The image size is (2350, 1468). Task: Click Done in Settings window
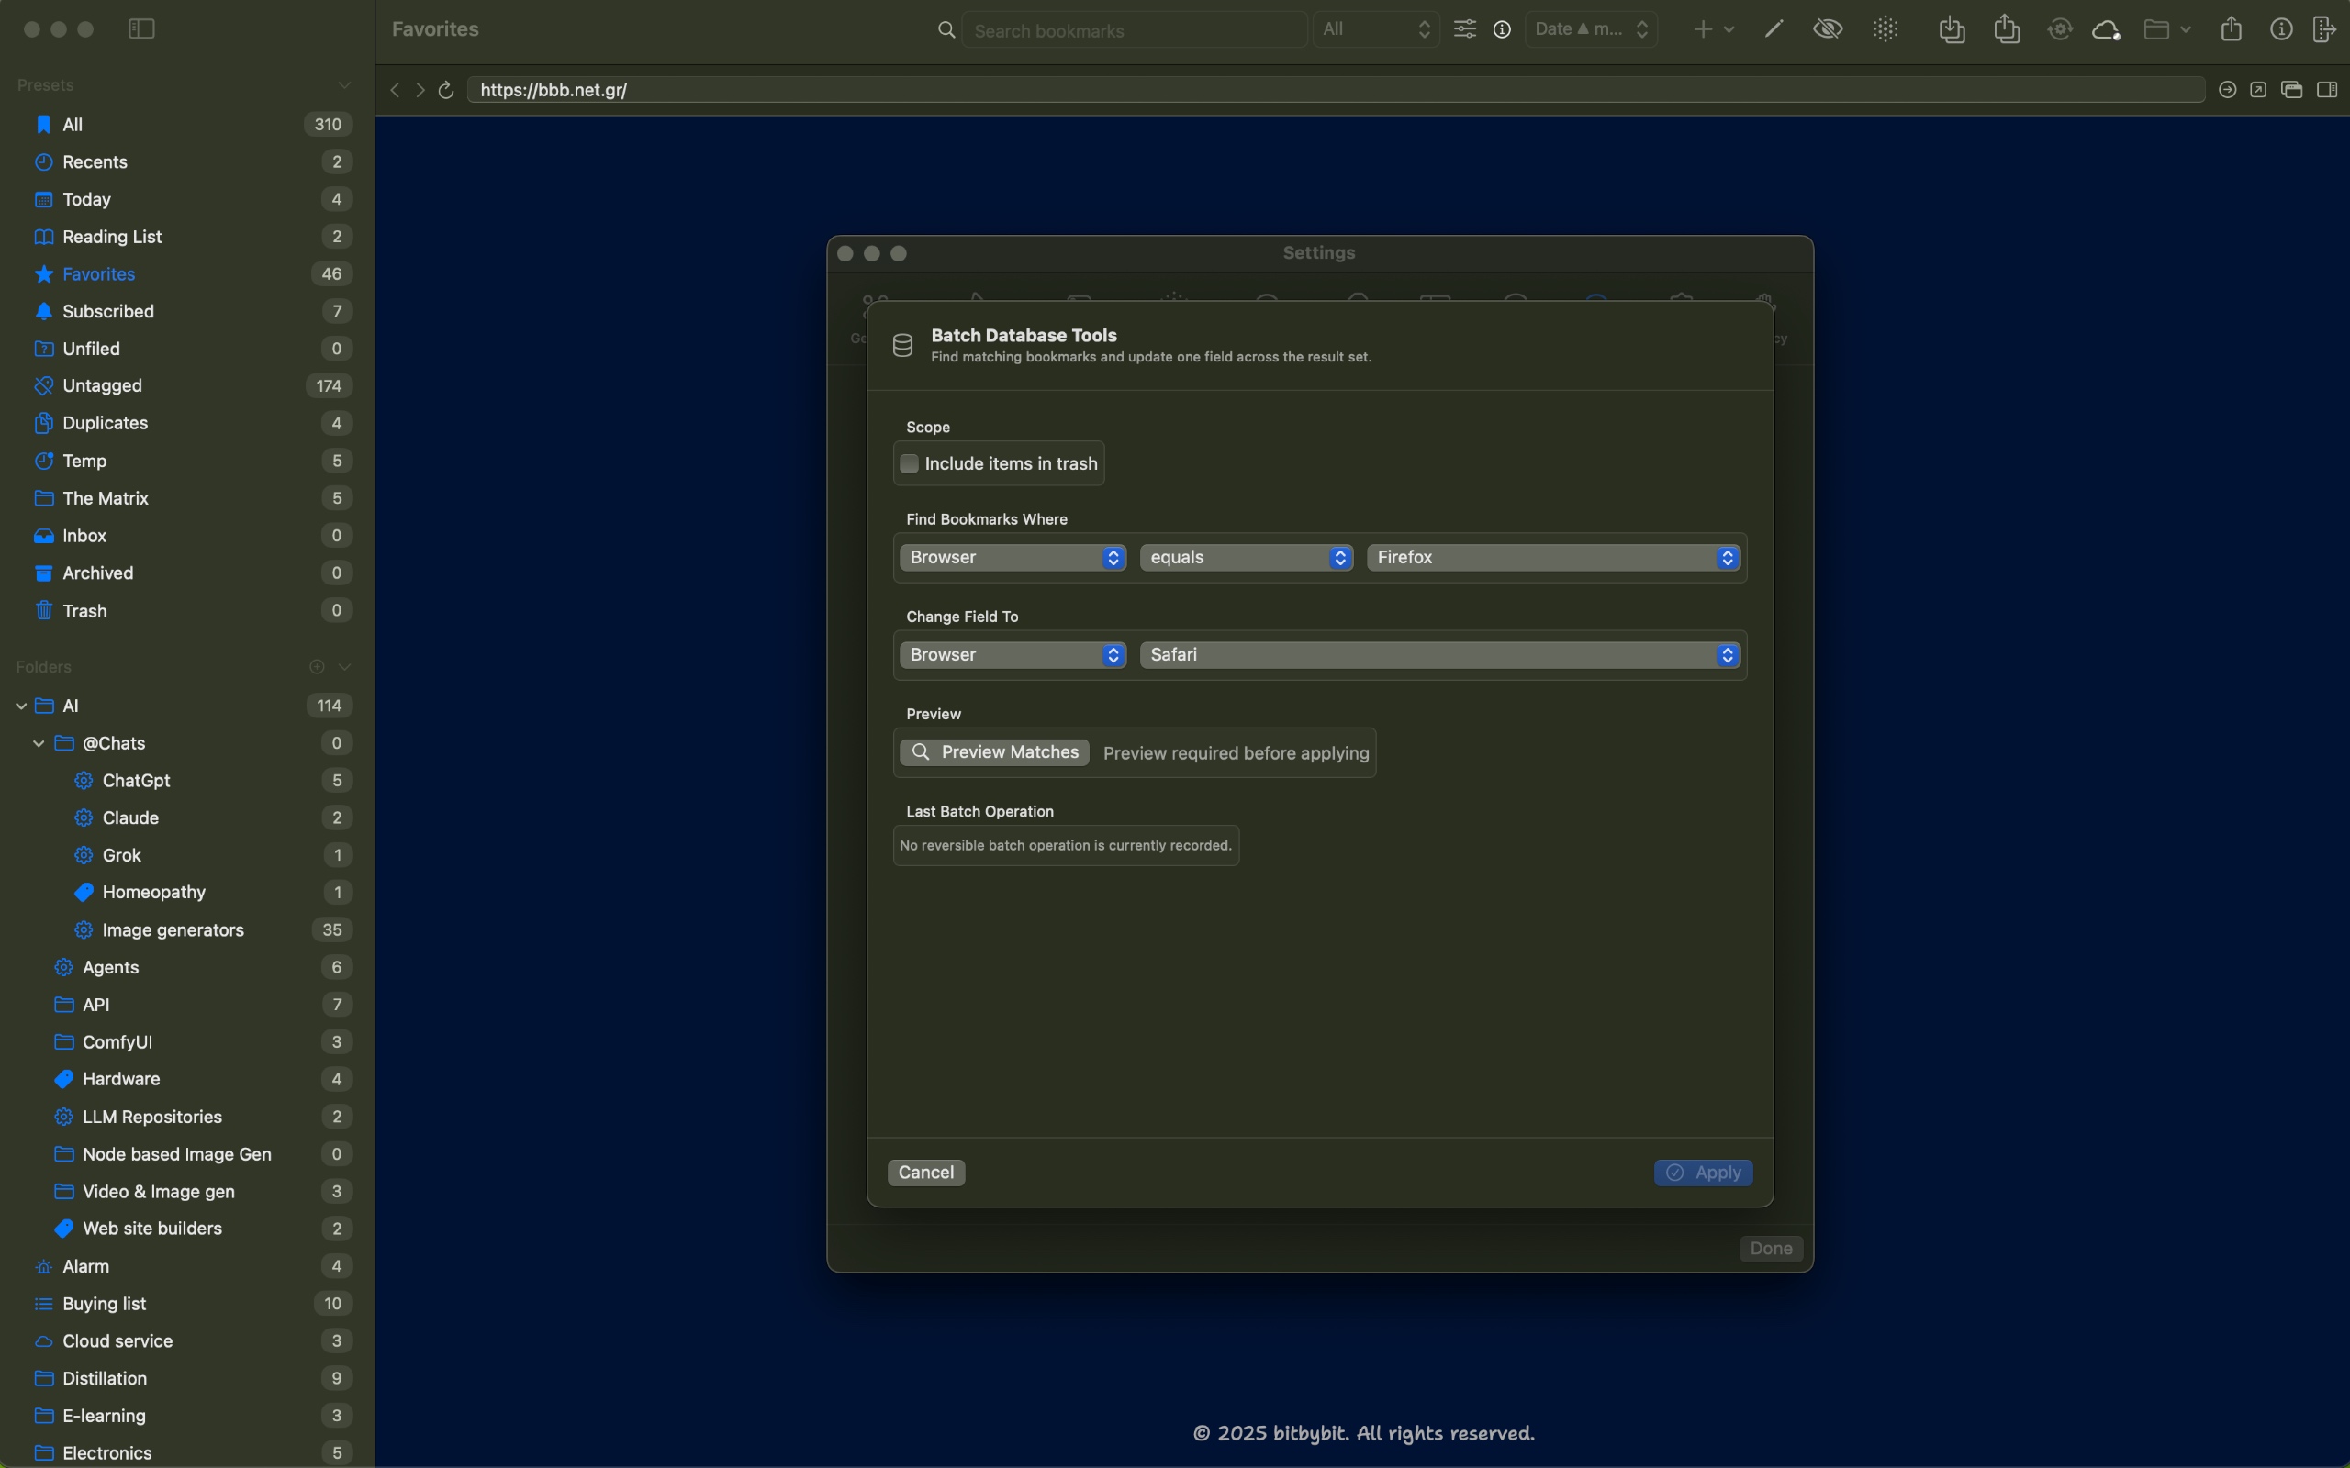1770,1249
